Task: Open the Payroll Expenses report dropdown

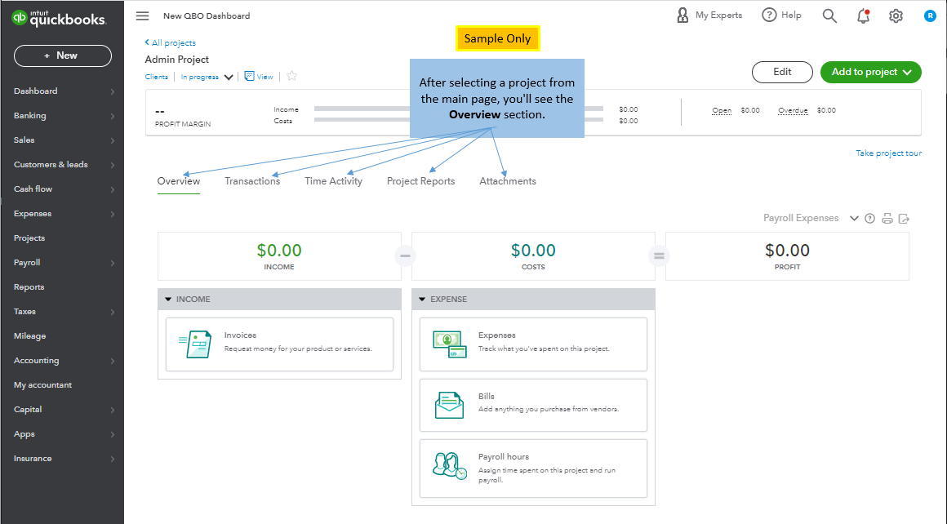Action: 854,218
